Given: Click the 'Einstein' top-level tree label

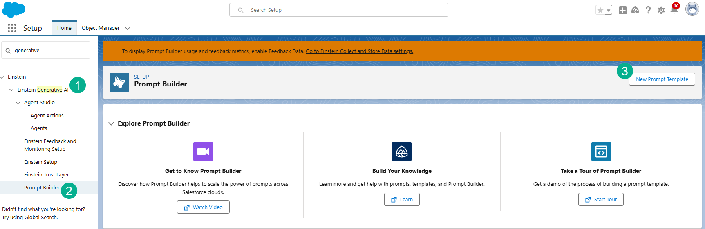Looking at the screenshot, I should coord(17,77).
